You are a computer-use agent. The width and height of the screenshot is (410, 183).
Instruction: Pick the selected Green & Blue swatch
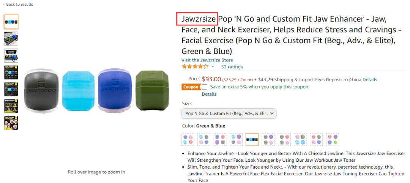click(x=252, y=139)
